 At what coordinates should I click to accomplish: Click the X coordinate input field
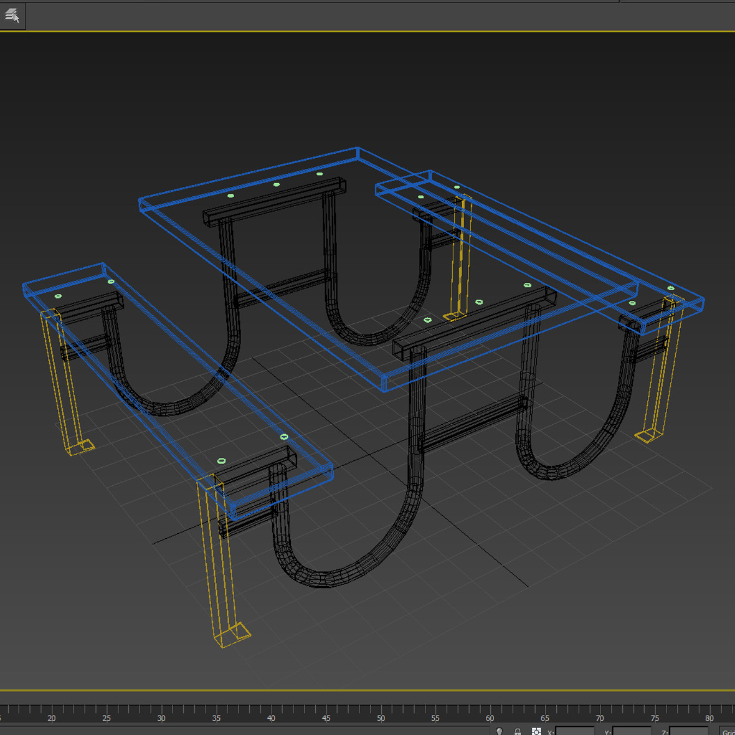[x=574, y=731]
